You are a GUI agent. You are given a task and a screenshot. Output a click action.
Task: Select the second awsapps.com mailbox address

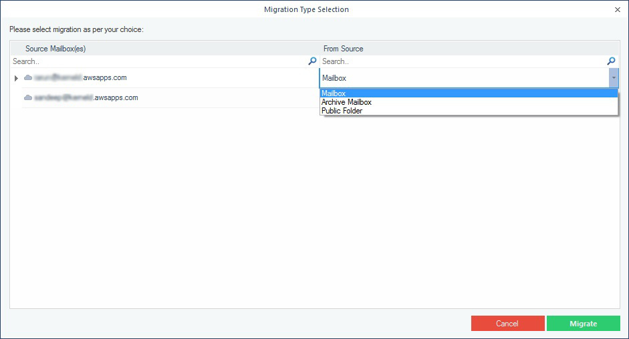click(86, 98)
